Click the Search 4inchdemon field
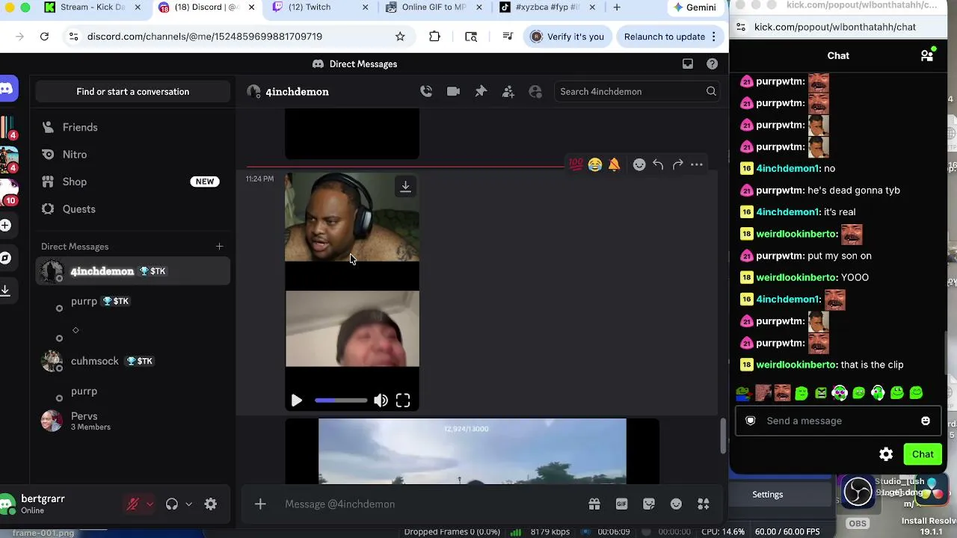957x538 pixels. pyautogui.click(x=637, y=92)
